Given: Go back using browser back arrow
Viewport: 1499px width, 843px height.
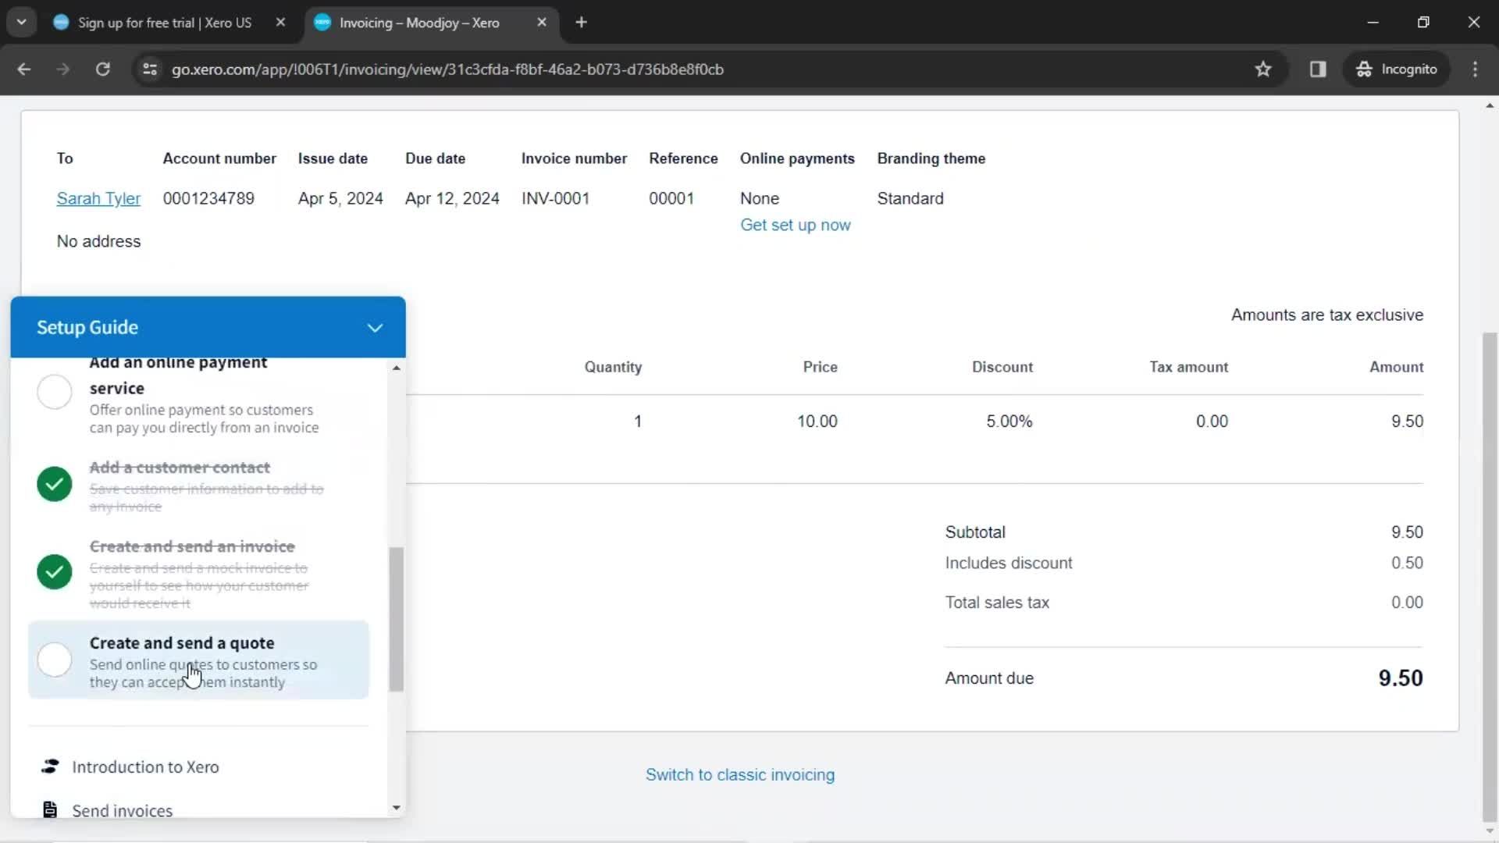Looking at the screenshot, I should coord(23,69).
